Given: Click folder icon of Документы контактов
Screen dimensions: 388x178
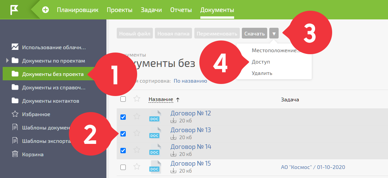Looking at the screenshot, I should [x=15, y=100].
